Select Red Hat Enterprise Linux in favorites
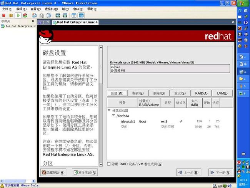Image resolution: width=250 pixels, height=188 pixels. click(x=18, y=26)
